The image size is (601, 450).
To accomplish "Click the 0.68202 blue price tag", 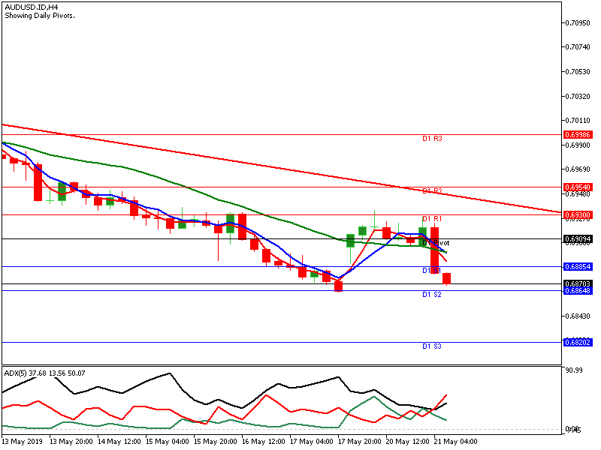I will (x=577, y=342).
